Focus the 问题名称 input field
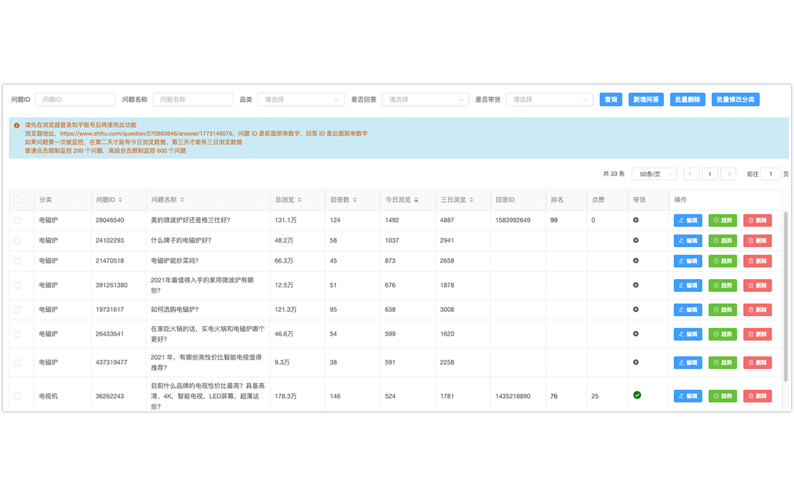The image size is (794, 496). coord(193,99)
